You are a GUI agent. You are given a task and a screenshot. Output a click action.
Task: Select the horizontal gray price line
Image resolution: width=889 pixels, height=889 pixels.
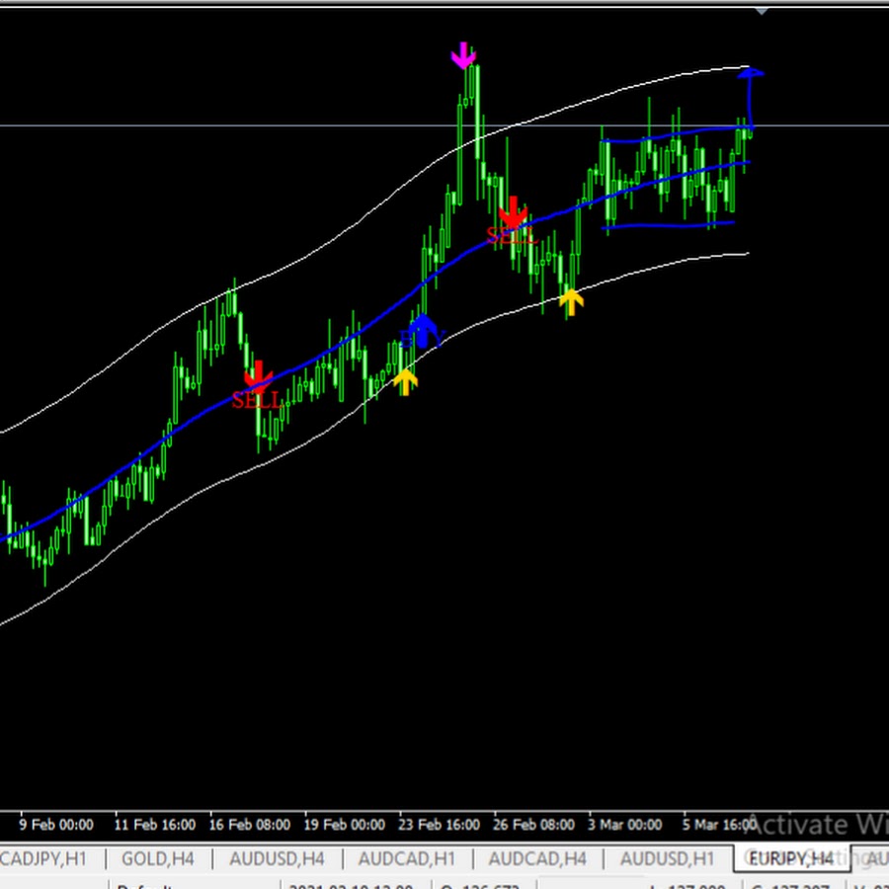(296, 125)
